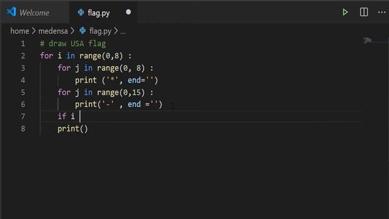This screenshot has height=219, width=389.
Task: Click the unsaved dot on flag.py tab
Action: pyautogui.click(x=128, y=12)
